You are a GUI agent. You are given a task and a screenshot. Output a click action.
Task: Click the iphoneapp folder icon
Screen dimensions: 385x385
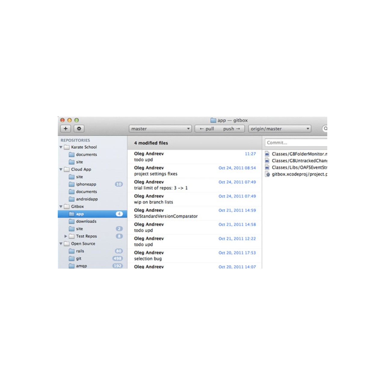click(72, 184)
